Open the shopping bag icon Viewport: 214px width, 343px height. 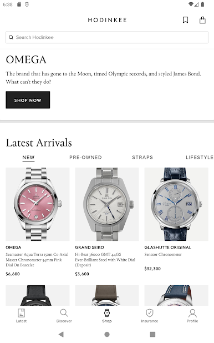[x=202, y=20]
